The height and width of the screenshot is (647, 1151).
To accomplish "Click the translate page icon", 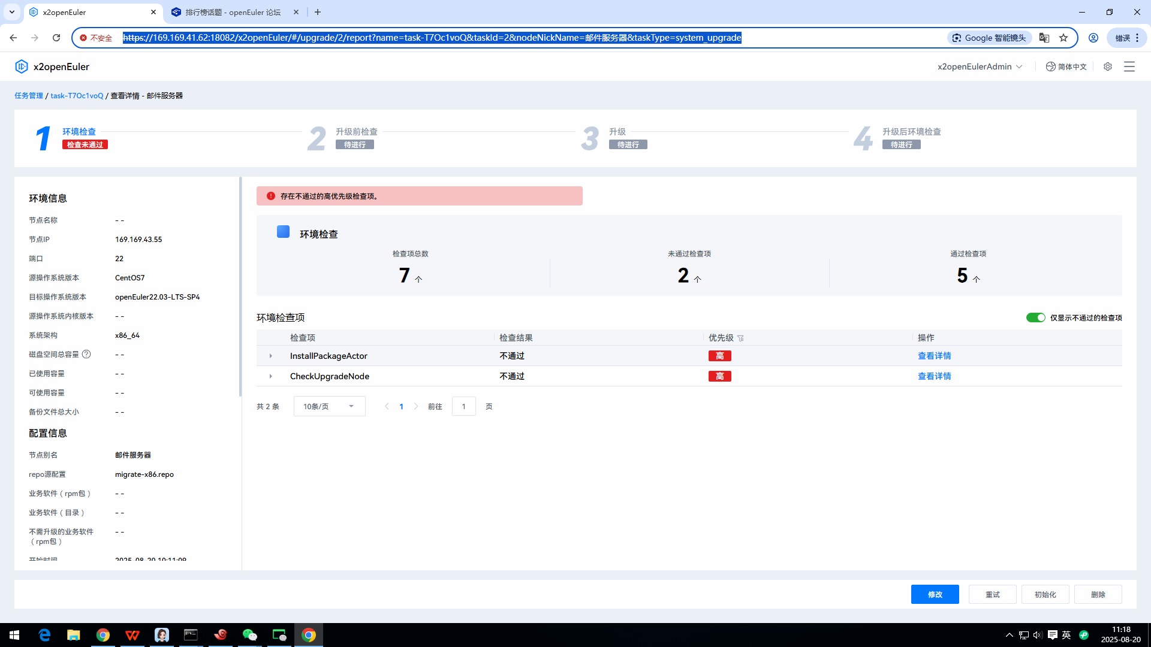I will pyautogui.click(x=1044, y=38).
